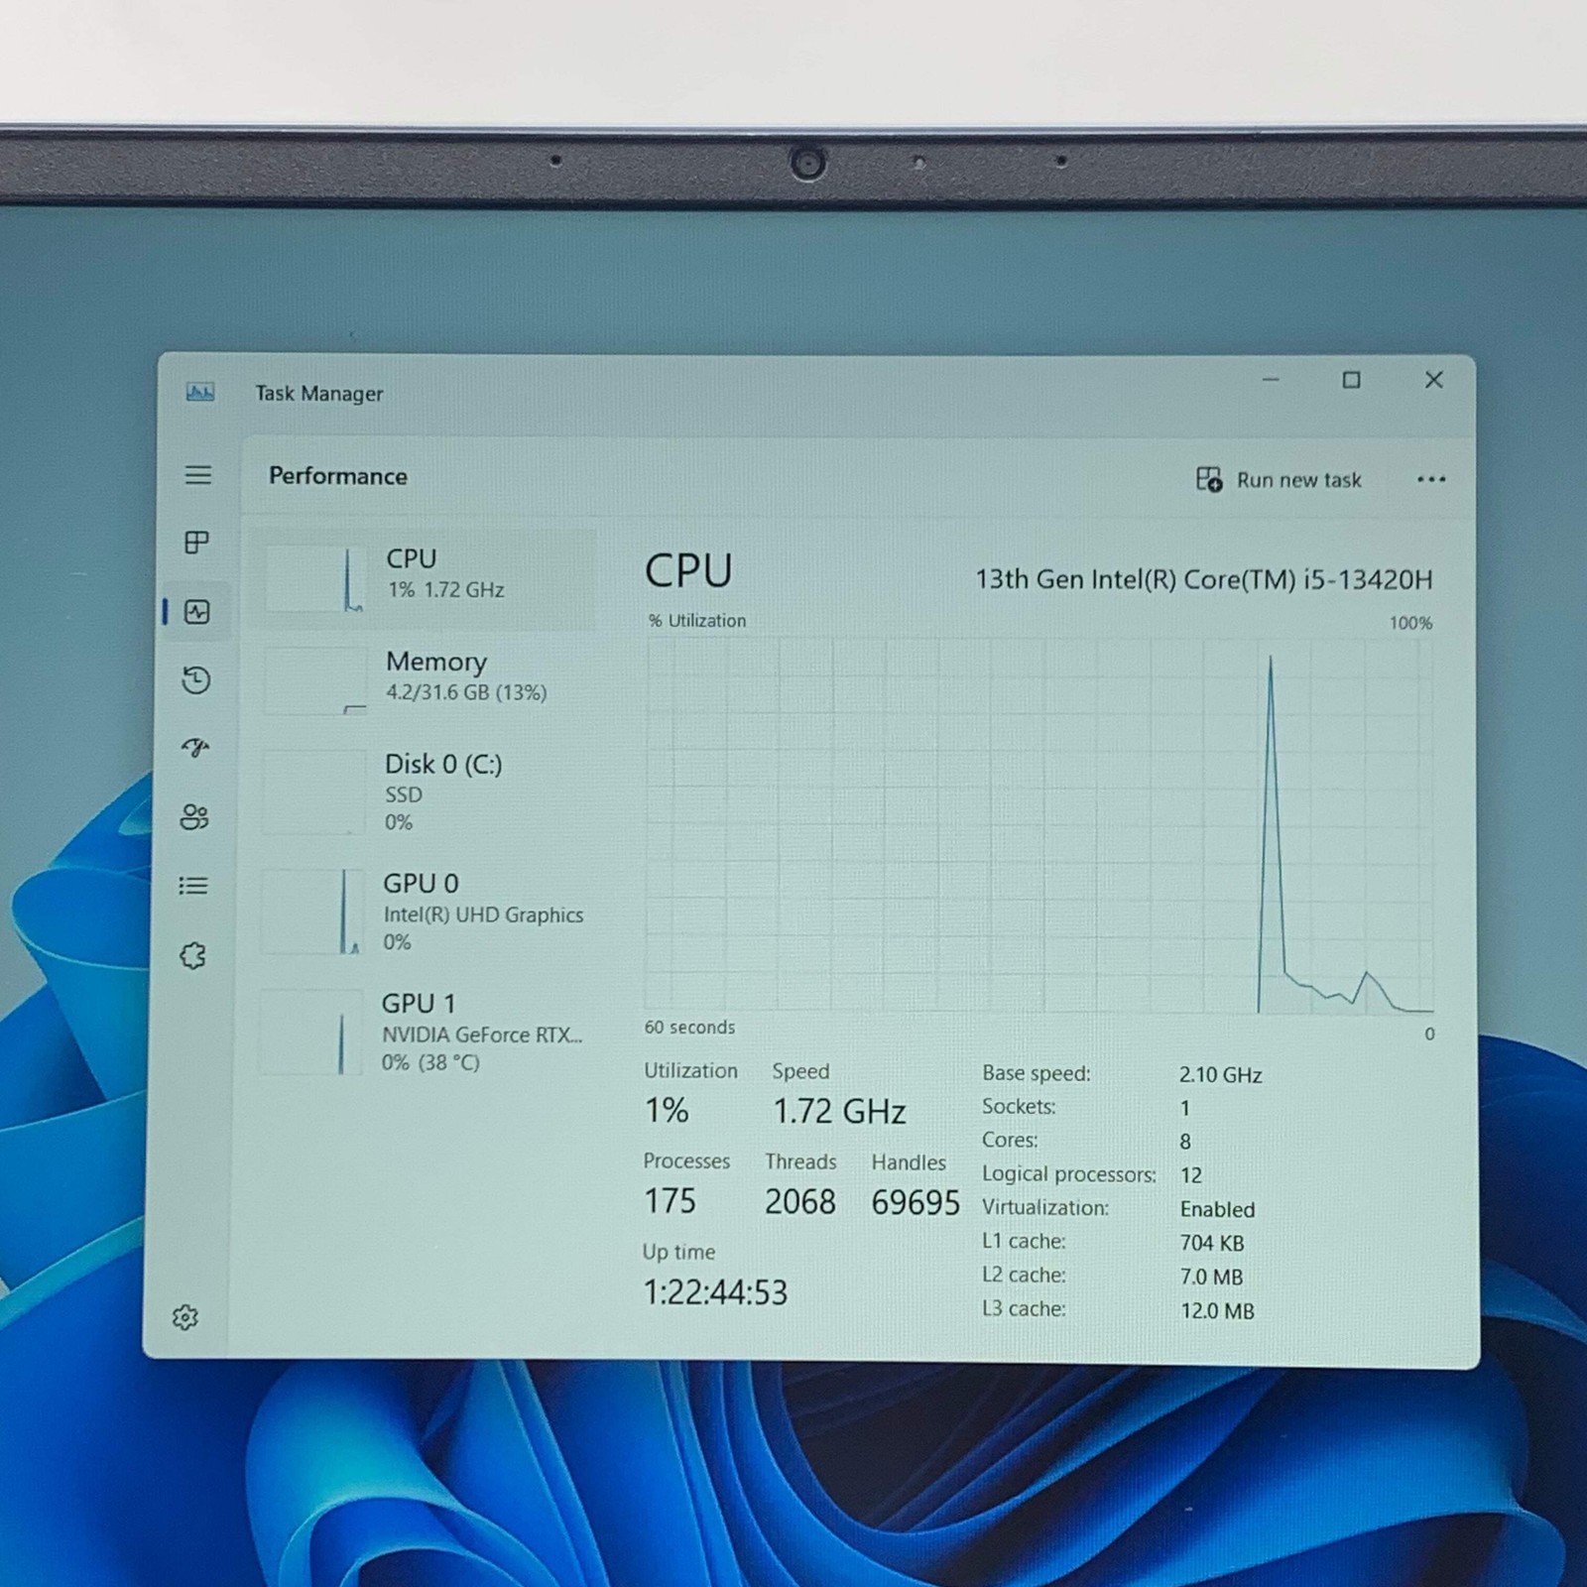Go to the Processes page icon

click(196, 543)
